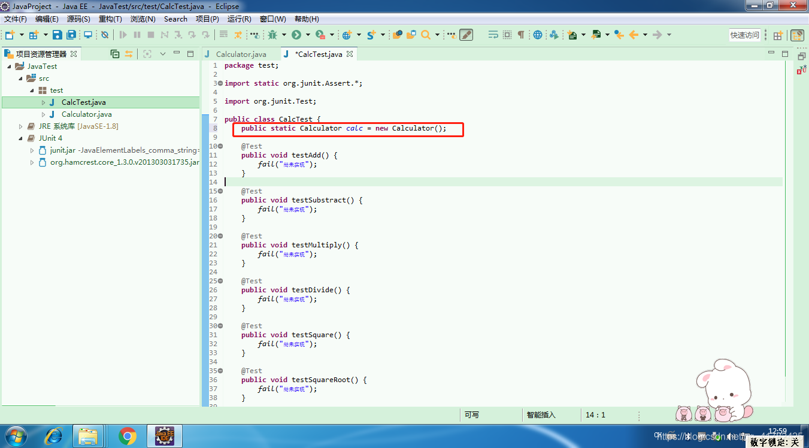
Task: Click the Save All icon
Action: [72, 35]
